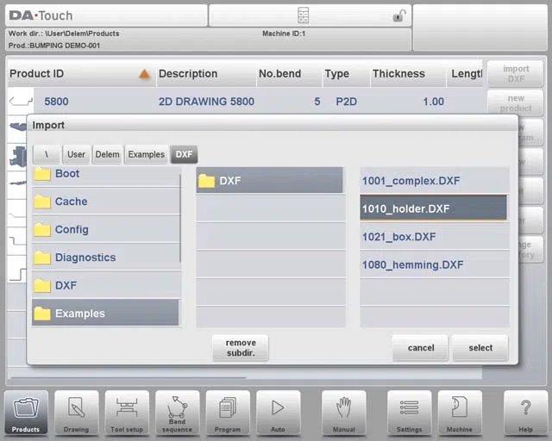Select the highlighted Examples folder
Screen dimensions: 552x441
click(x=105, y=313)
